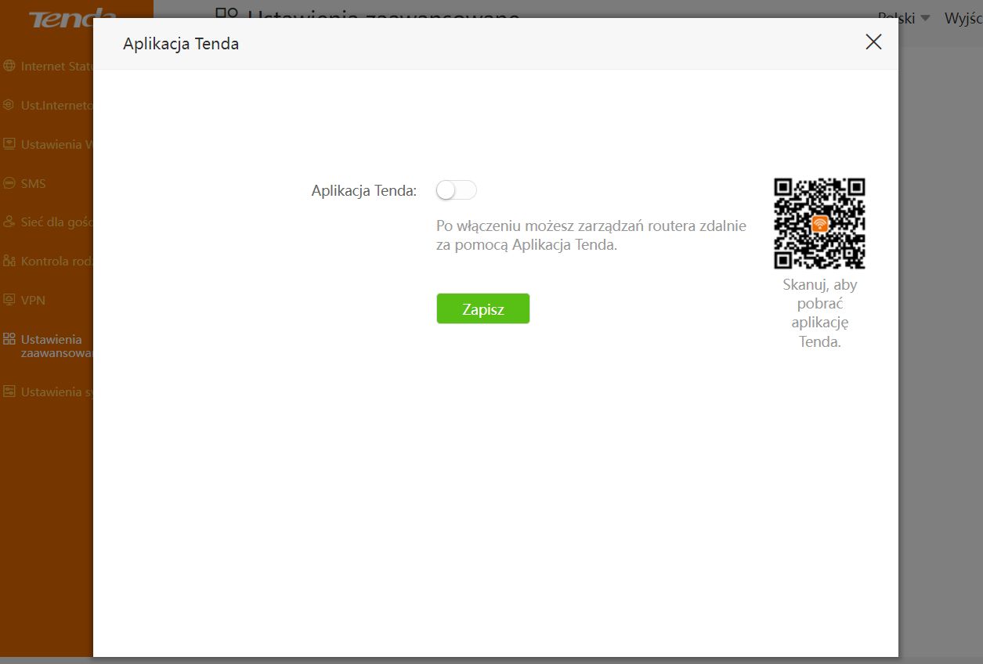Click the Tenda app QR code
Image resolution: width=983 pixels, height=664 pixels.
819,224
